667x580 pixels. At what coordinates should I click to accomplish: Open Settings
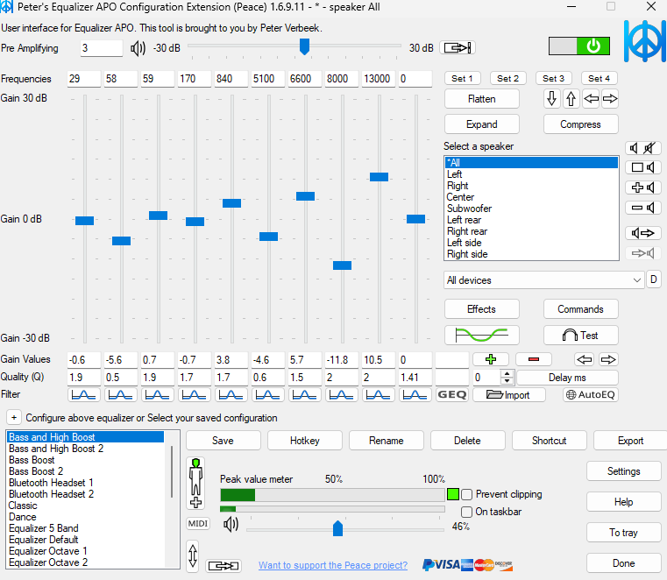pos(623,471)
